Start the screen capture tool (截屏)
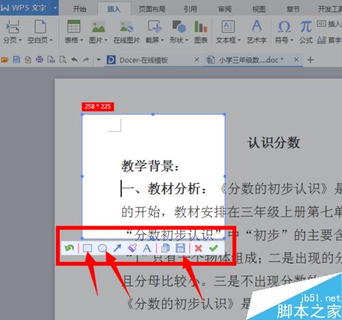Image resolution: width=342 pixels, height=320 pixels. (x=155, y=31)
